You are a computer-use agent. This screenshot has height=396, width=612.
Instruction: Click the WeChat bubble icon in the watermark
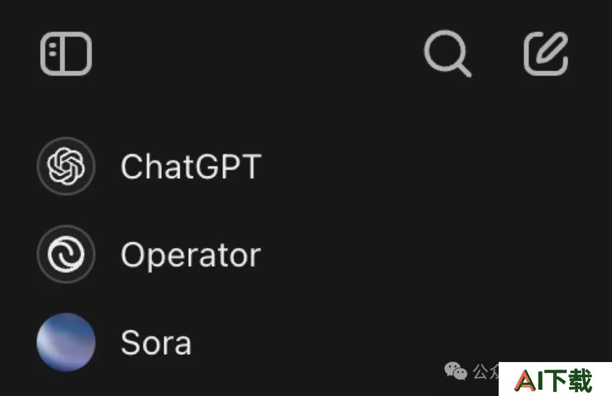click(456, 371)
